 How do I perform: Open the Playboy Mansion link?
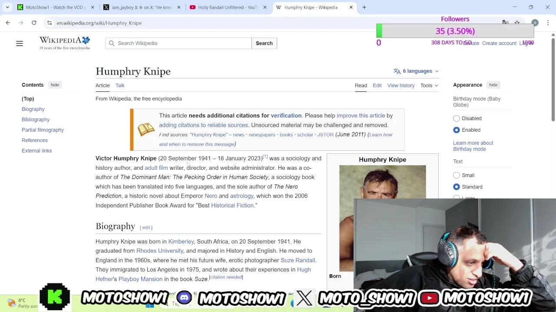140,279
